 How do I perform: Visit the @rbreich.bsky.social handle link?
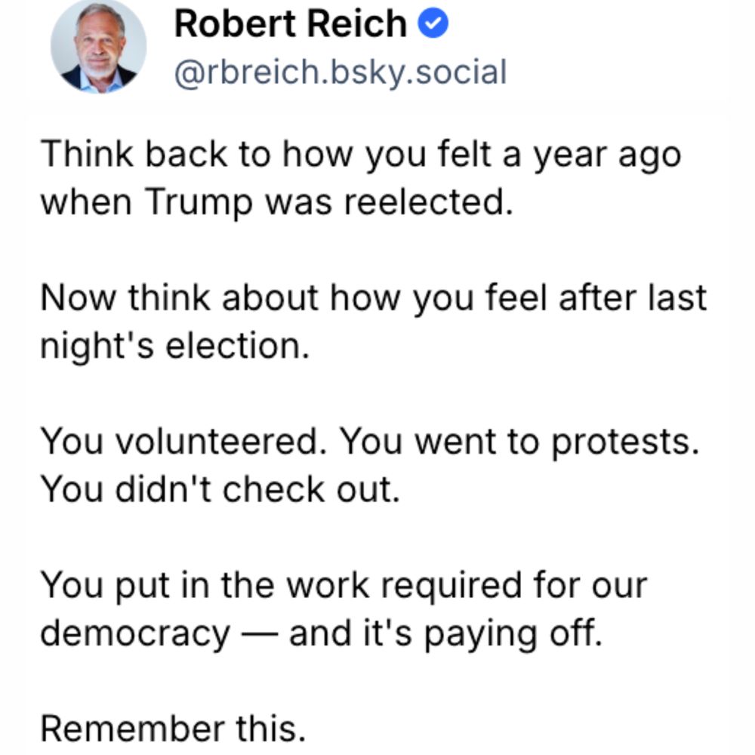click(341, 72)
